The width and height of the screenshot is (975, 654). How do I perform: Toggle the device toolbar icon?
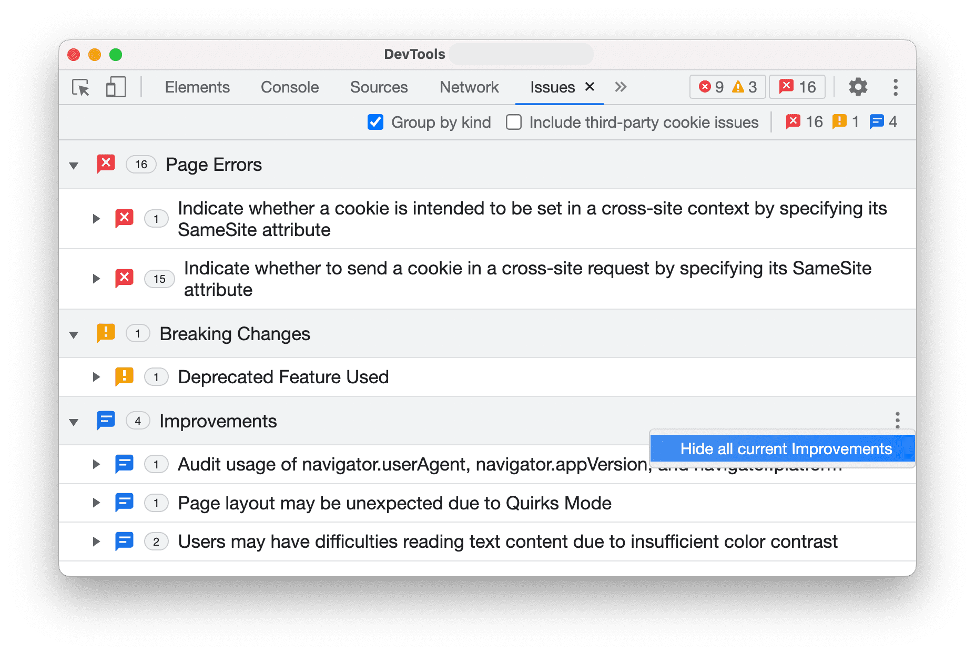[115, 87]
